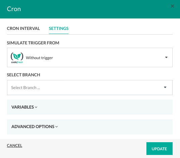The width and height of the screenshot is (180, 158).
Task: Click the SIMULATE TRIGGER FROM label
Action: [x=33, y=43]
